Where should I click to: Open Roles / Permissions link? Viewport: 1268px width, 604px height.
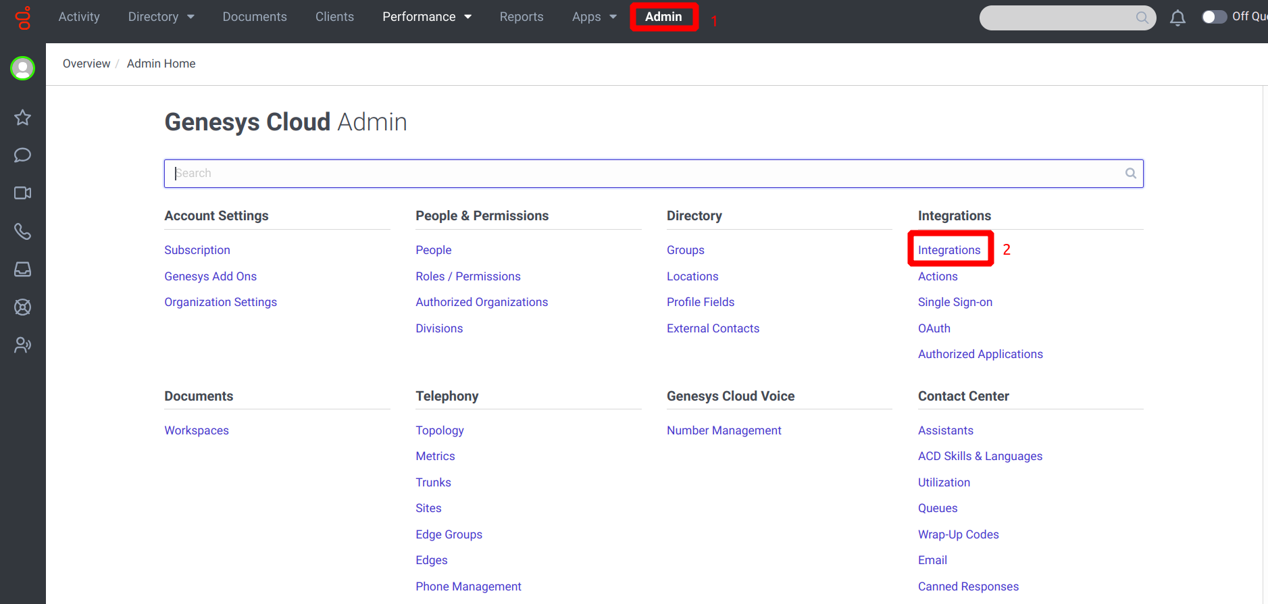point(468,276)
